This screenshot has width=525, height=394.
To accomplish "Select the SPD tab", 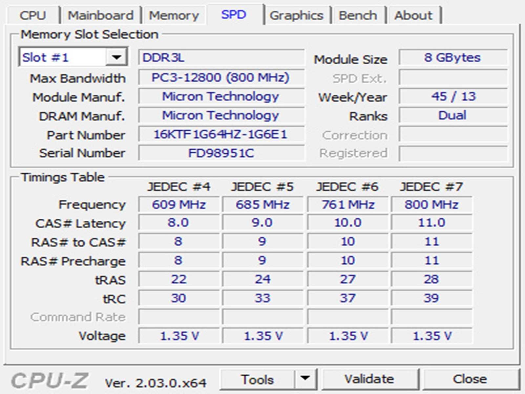I will point(234,14).
